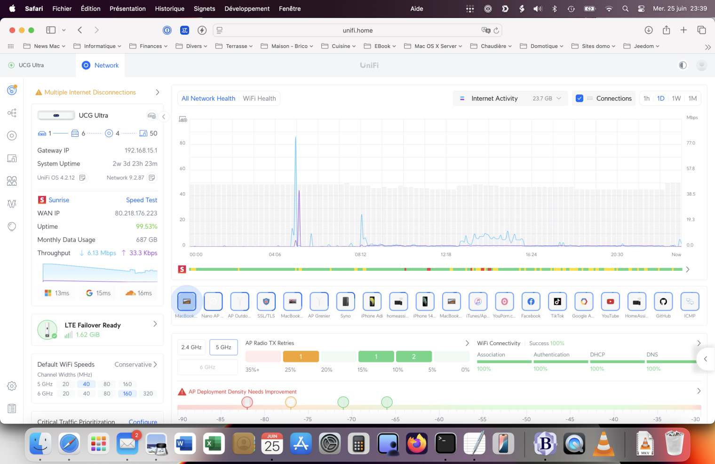Click the red marker on signal slider

tap(247, 402)
